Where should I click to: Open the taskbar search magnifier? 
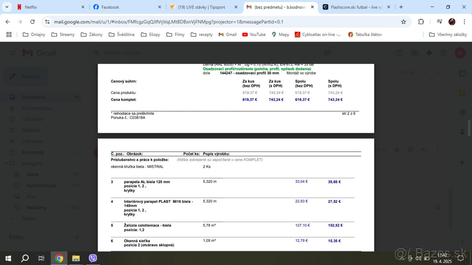click(25, 258)
